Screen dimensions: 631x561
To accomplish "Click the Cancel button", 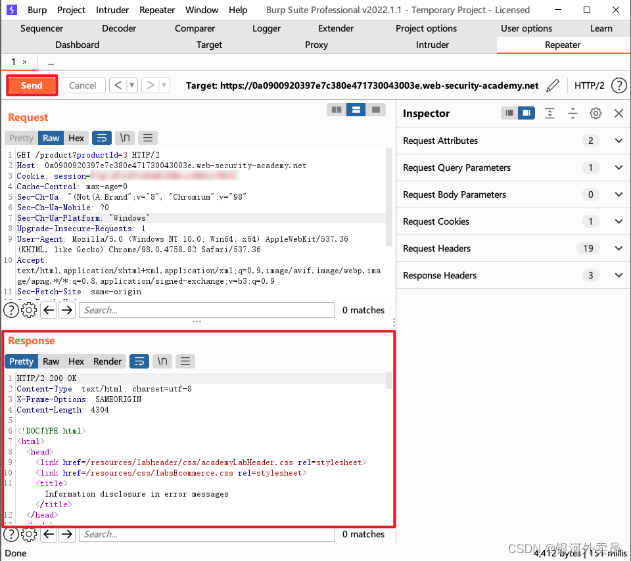I will pos(83,85).
